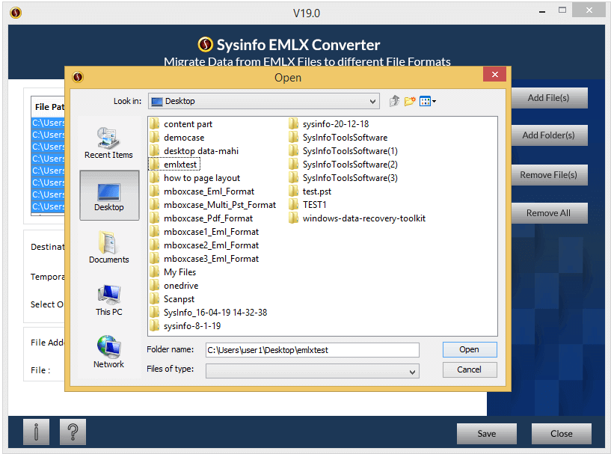Create a new folder via toolbar icon
The height and width of the screenshot is (454, 611).
point(410,101)
